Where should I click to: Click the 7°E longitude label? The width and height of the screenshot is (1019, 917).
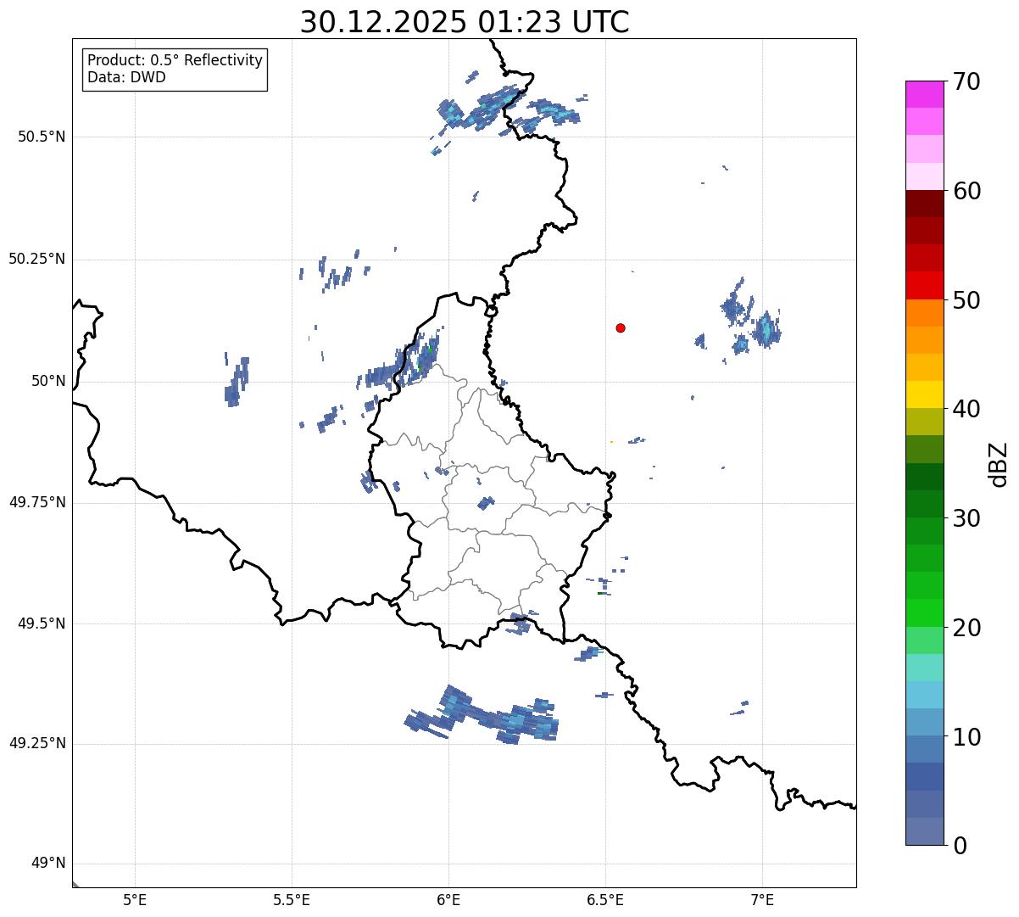click(762, 899)
